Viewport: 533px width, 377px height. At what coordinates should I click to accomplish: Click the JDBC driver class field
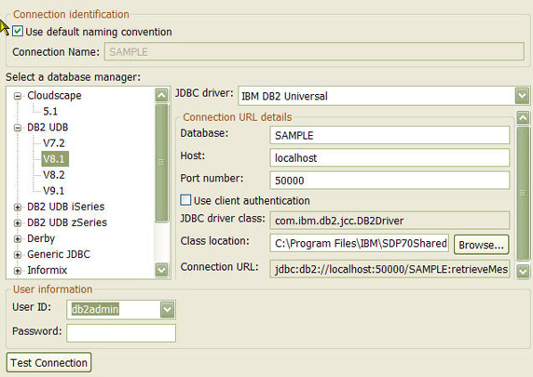click(389, 221)
